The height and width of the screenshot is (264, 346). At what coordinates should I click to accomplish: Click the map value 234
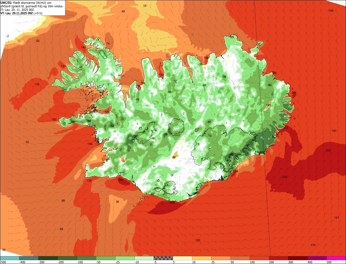coord(235,171)
